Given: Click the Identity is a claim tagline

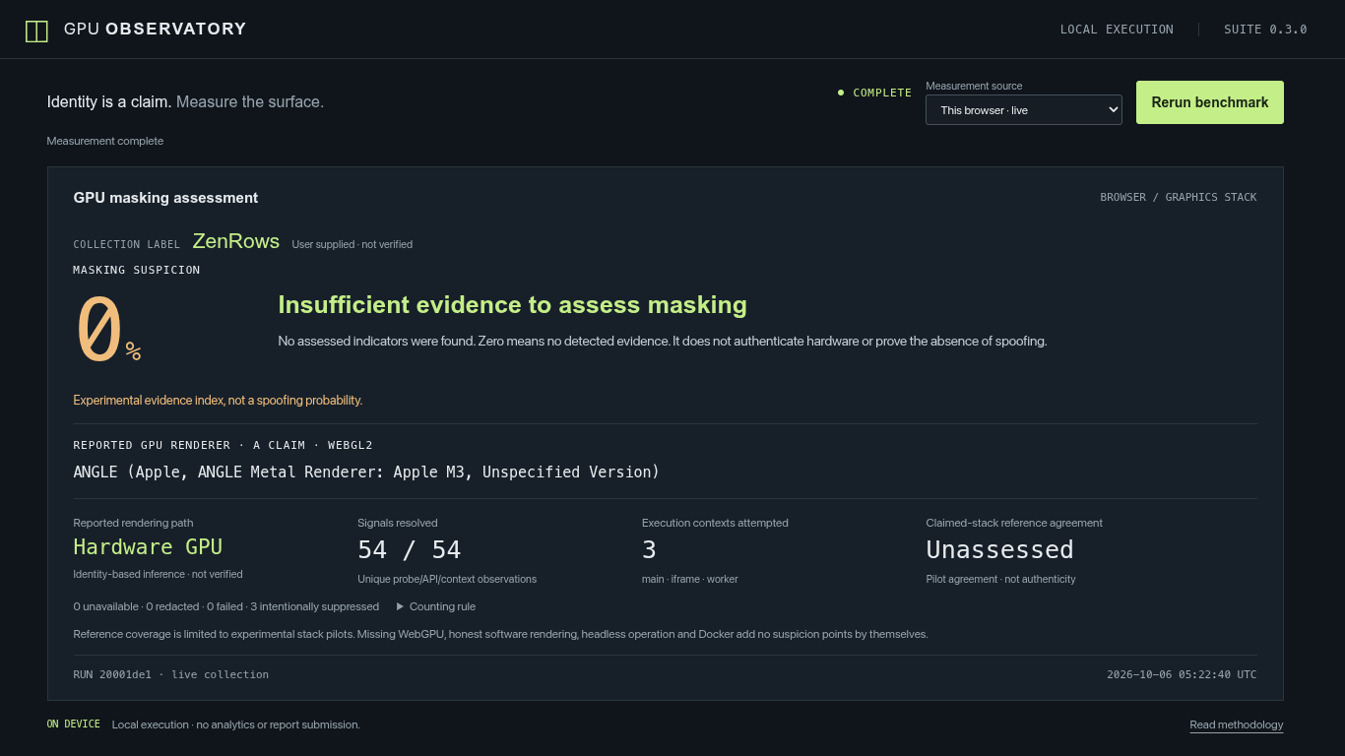Looking at the screenshot, I should coord(185,102).
